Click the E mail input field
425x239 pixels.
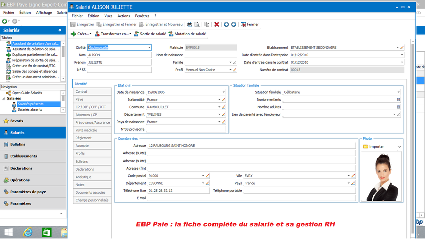click(x=251, y=198)
